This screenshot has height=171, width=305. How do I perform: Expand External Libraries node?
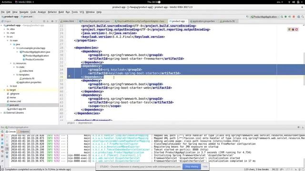click(1, 113)
